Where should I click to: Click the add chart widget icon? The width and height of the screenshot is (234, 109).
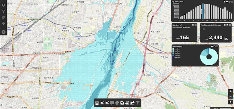pos(102,103)
